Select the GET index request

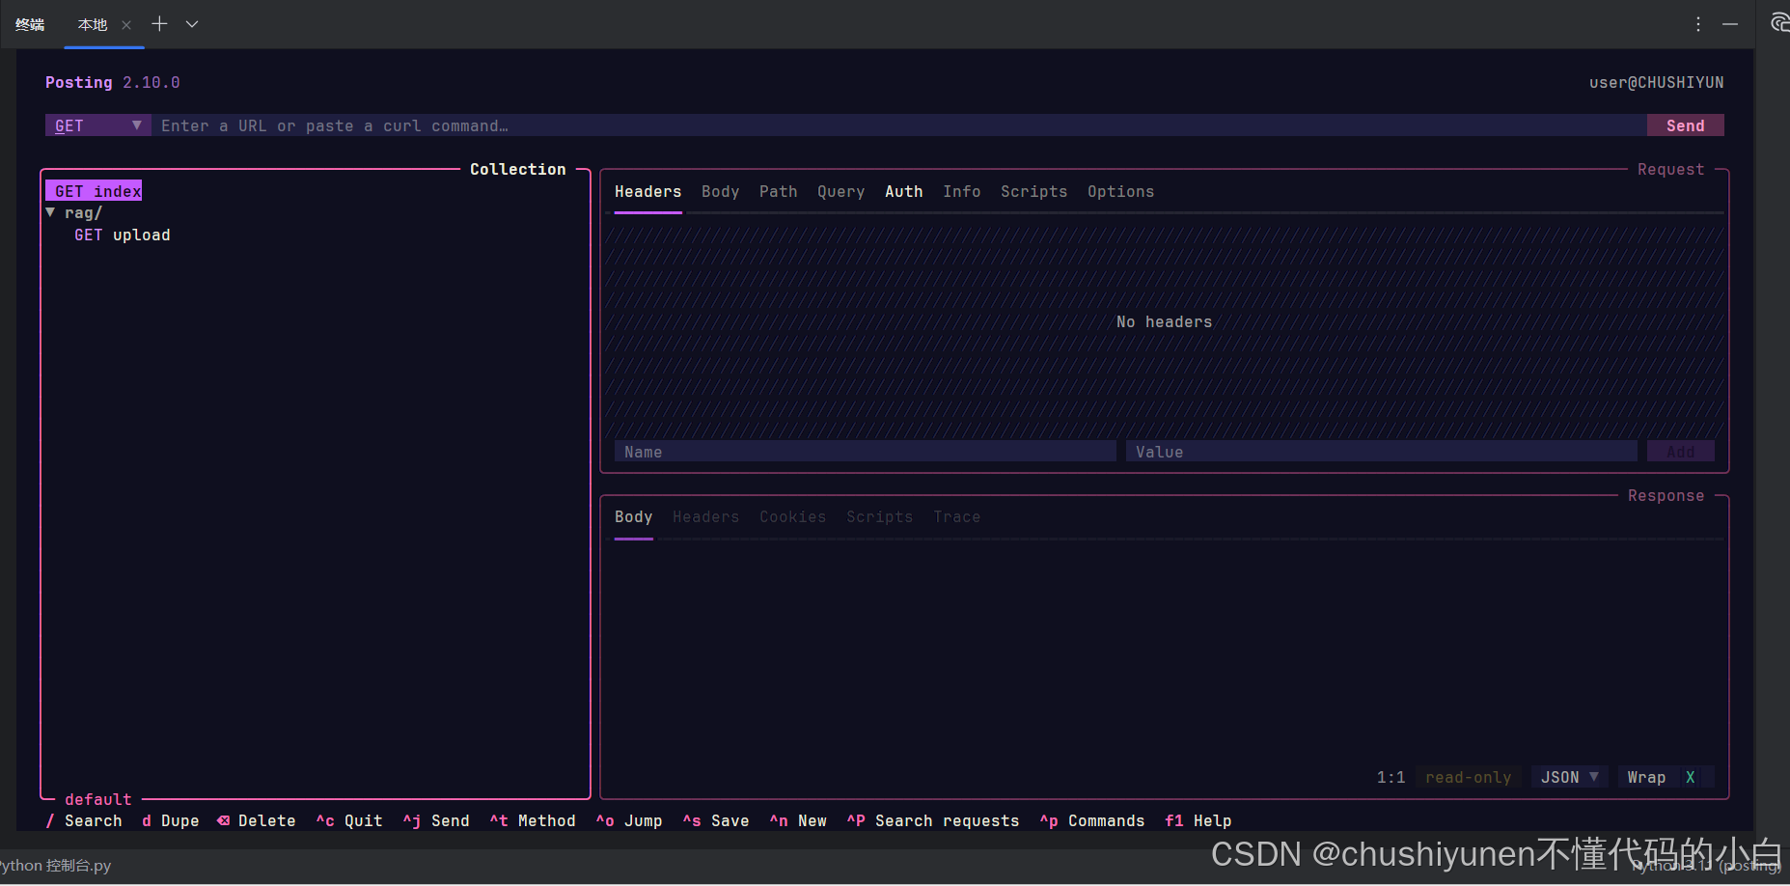tap(94, 191)
